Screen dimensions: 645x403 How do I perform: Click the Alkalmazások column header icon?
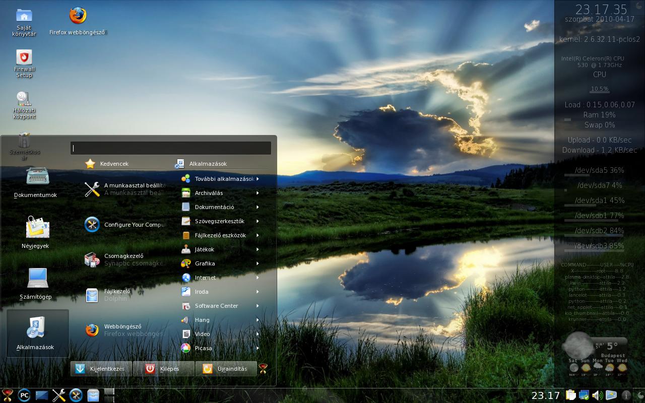coord(179,164)
